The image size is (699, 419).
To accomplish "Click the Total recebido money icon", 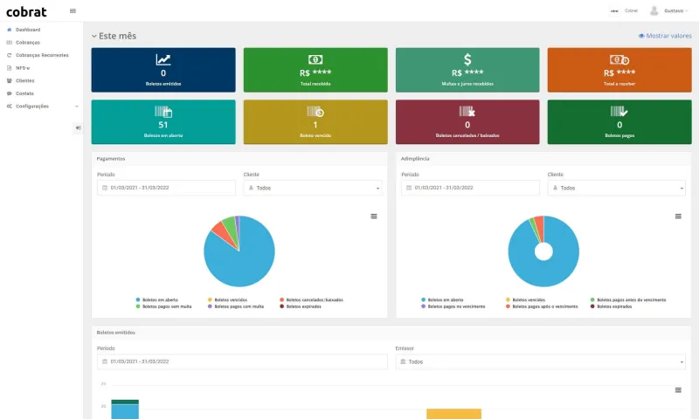I will point(315,59).
